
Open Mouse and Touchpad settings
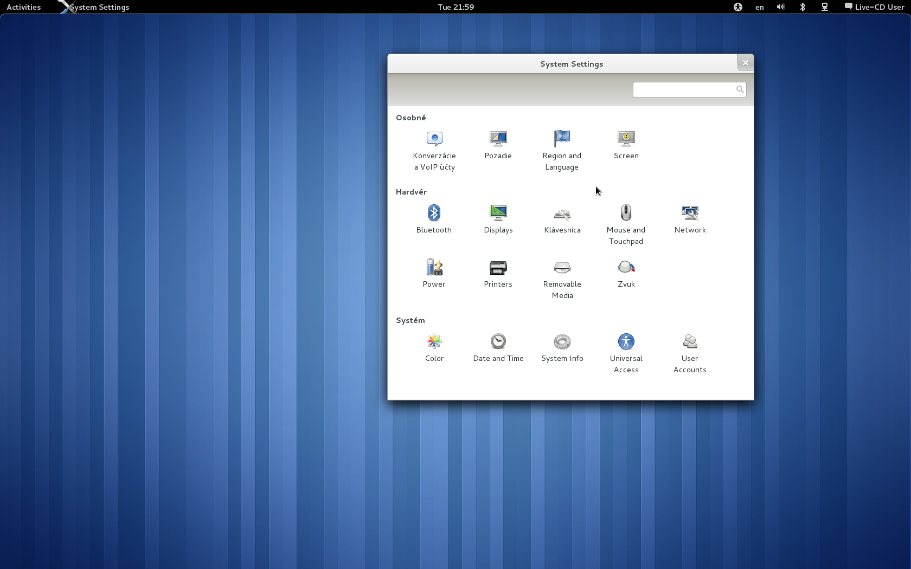coord(626,225)
